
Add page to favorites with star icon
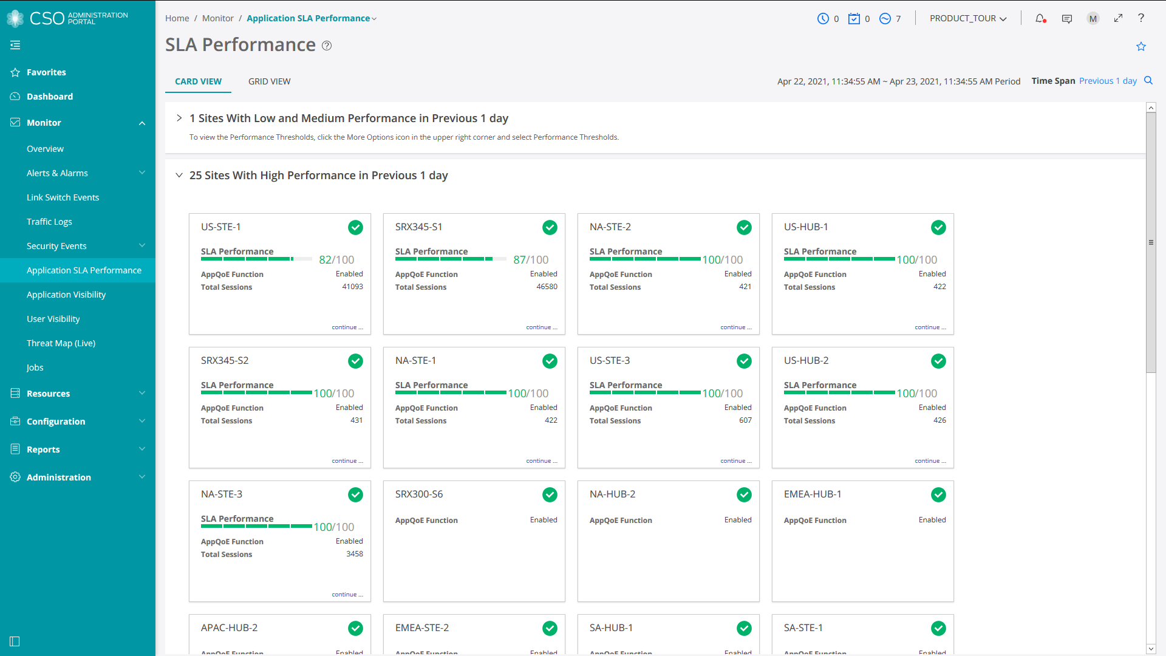pyautogui.click(x=1141, y=46)
